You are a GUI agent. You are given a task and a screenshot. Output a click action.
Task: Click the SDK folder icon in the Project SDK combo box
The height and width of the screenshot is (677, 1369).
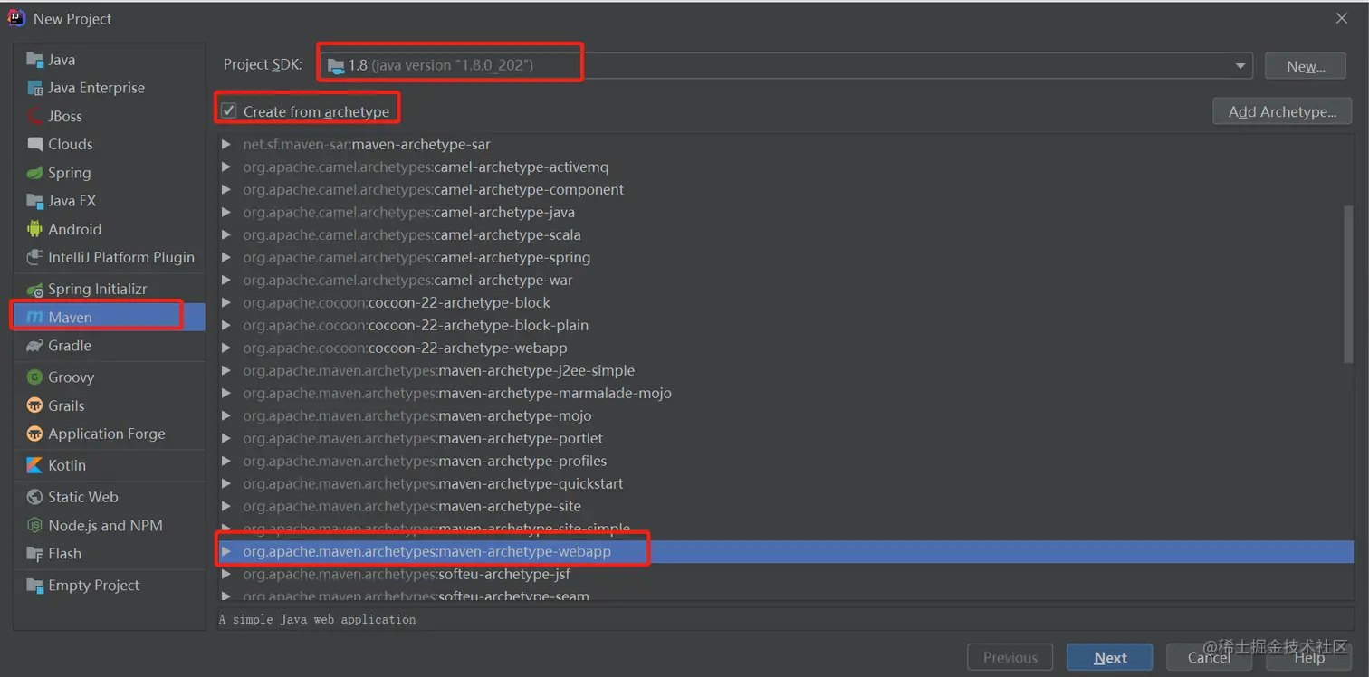pos(336,65)
